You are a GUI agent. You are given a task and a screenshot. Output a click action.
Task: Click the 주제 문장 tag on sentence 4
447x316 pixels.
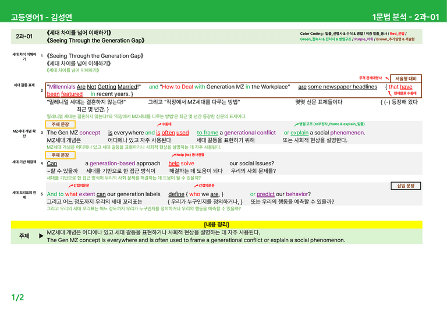(x=60, y=155)
